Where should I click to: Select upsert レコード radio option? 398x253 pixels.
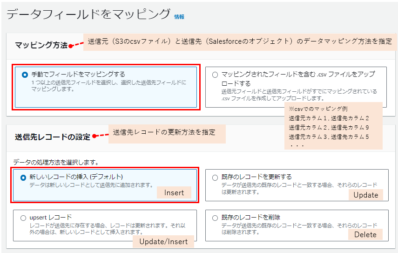(x=23, y=218)
